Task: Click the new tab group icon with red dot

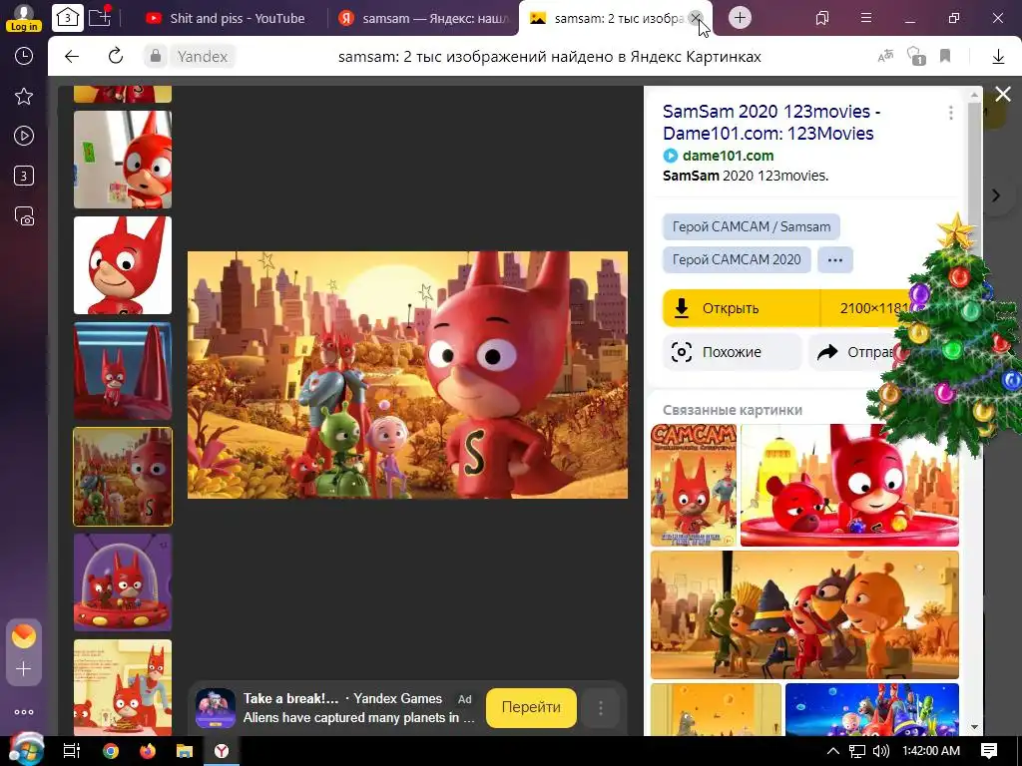Action: (x=100, y=17)
